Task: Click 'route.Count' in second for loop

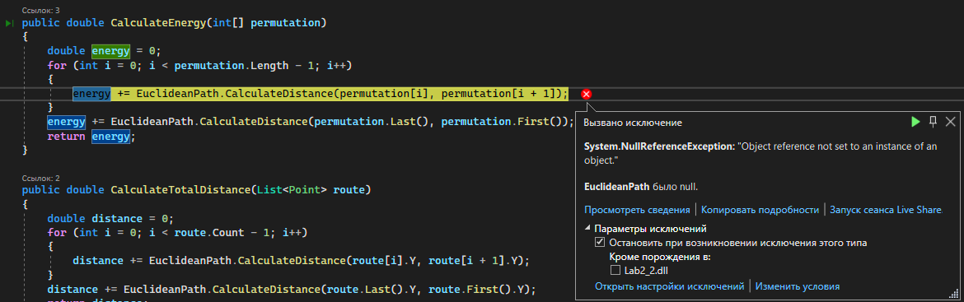Action: tap(209, 233)
